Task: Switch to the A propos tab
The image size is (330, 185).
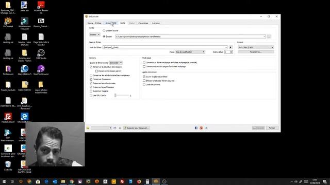Action: tap(156, 23)
